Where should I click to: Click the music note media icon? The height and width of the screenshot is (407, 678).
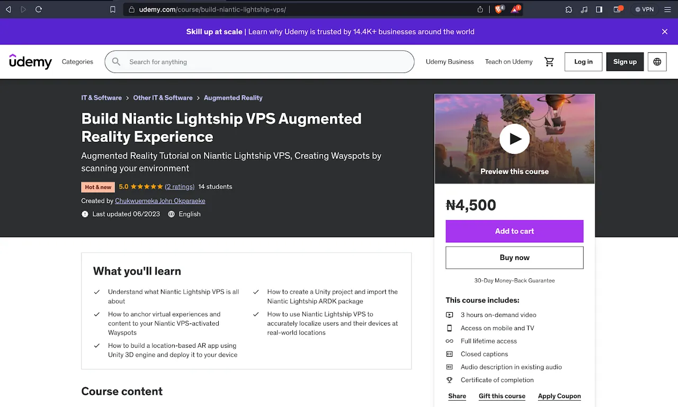point(584,10)
